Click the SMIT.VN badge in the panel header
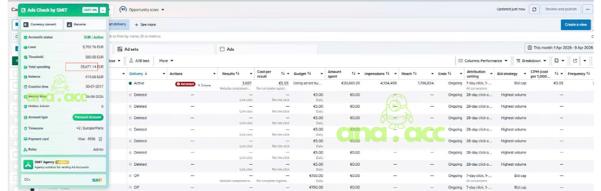The width and height of the screenshot is (601, 191). click(90, 10)
